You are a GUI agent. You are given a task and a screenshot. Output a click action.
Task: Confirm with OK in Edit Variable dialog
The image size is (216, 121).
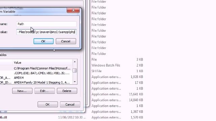point(44,41)
